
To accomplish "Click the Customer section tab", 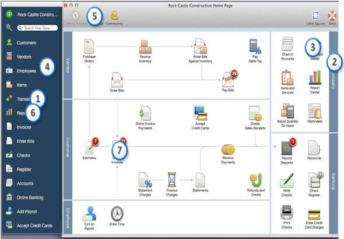I will pyautogui.click(x=68, y=149).
